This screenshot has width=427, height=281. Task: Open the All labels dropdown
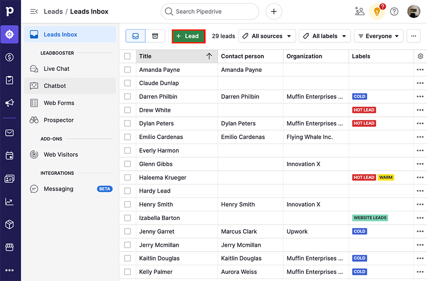325,36
